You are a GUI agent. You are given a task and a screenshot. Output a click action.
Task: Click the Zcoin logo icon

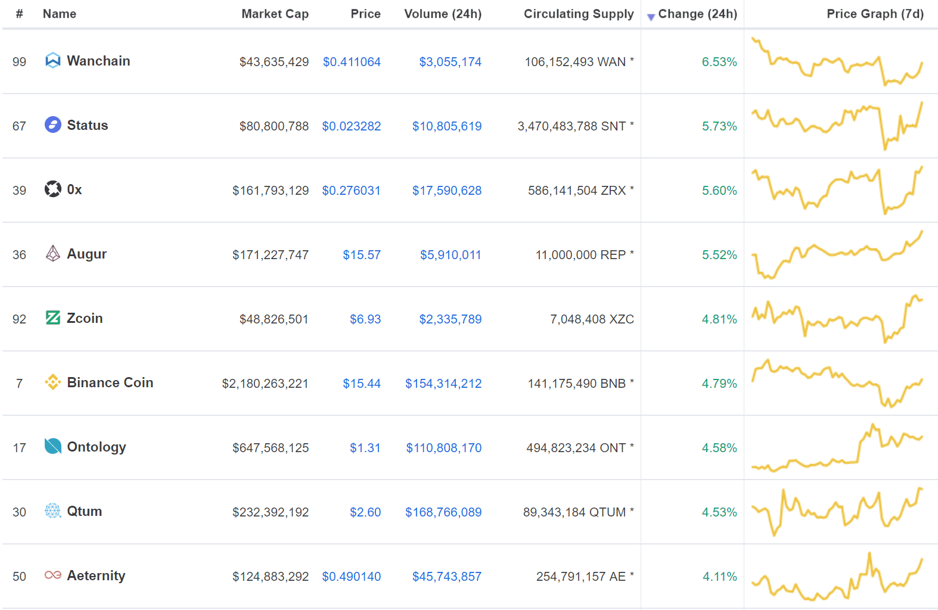pyautogui.click(x=53, y=318)
